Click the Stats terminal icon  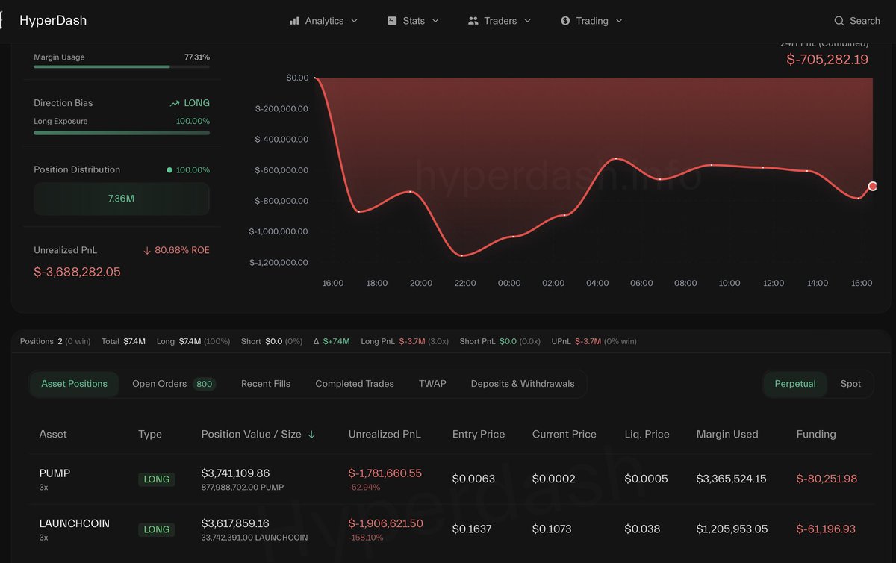392,21
